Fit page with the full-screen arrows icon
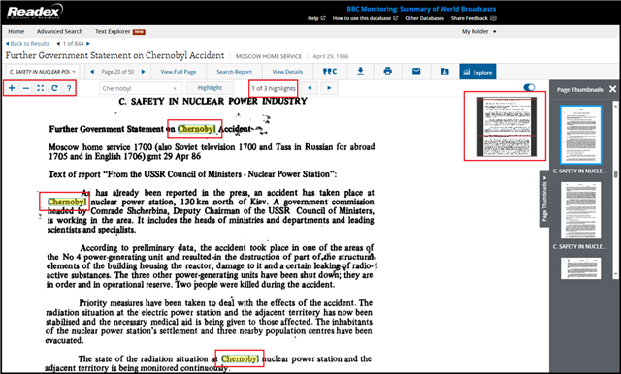The width and height of the screenshot is (621, 374). click(41, 88)
